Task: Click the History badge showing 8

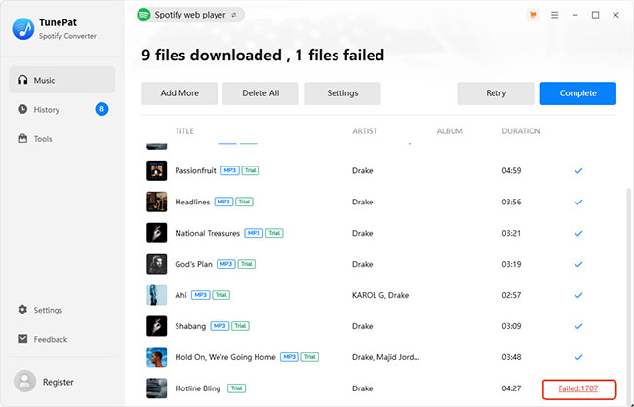Action: 101,109
